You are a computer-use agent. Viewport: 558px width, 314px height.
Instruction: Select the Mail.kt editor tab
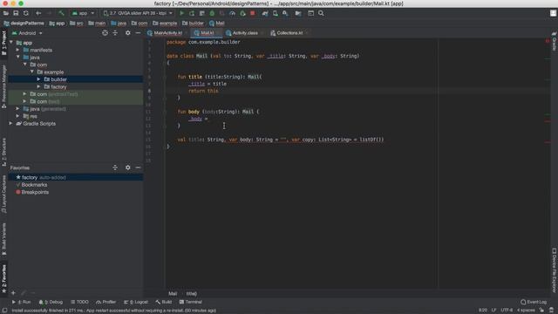(x=208, y=33)
